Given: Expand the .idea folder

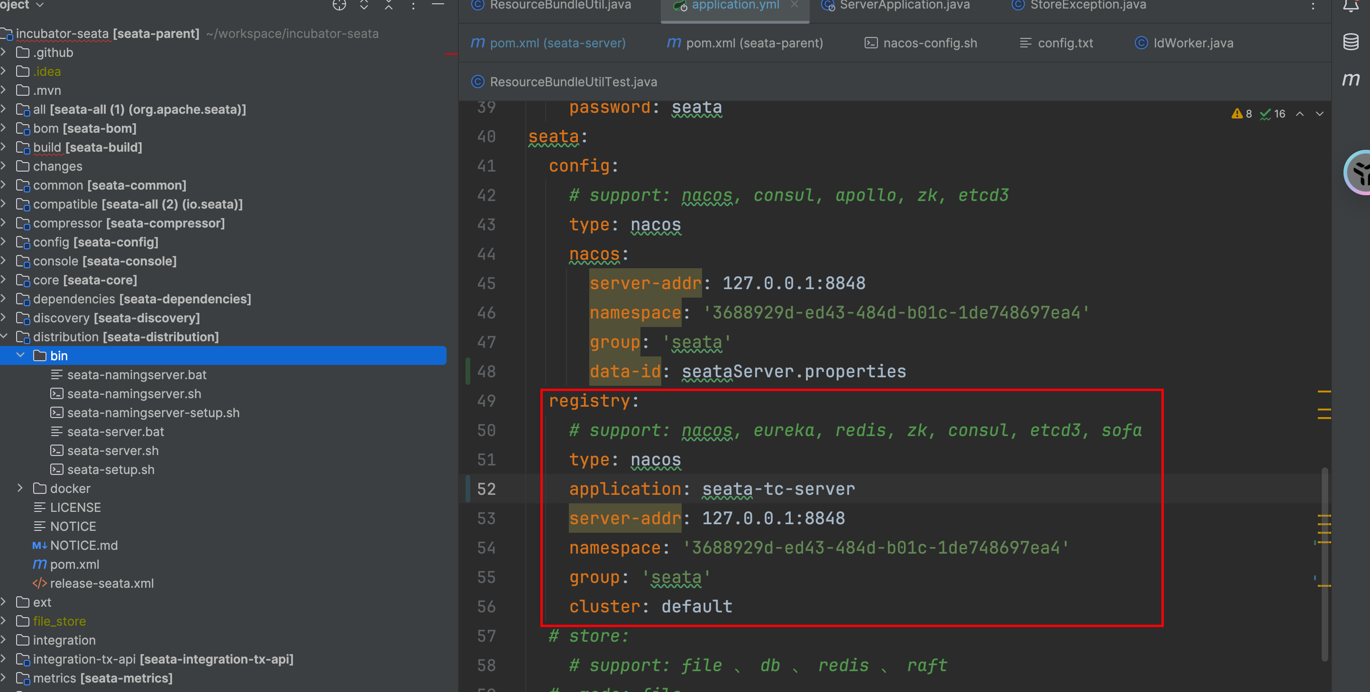Looking at the screenshot, I should click(4, 71).
